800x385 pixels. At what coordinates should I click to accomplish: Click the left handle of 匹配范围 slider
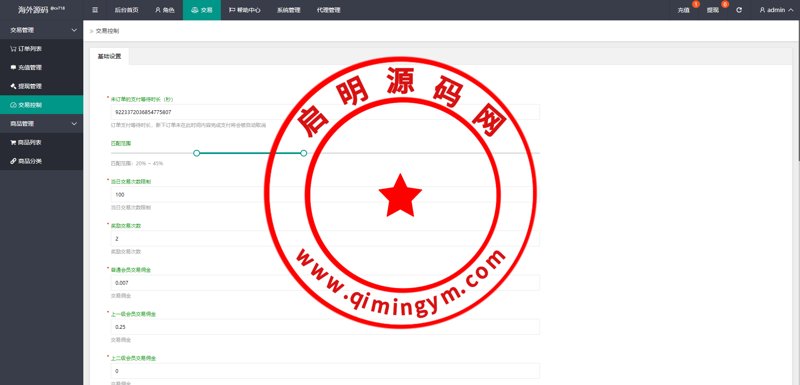point(197,153)
